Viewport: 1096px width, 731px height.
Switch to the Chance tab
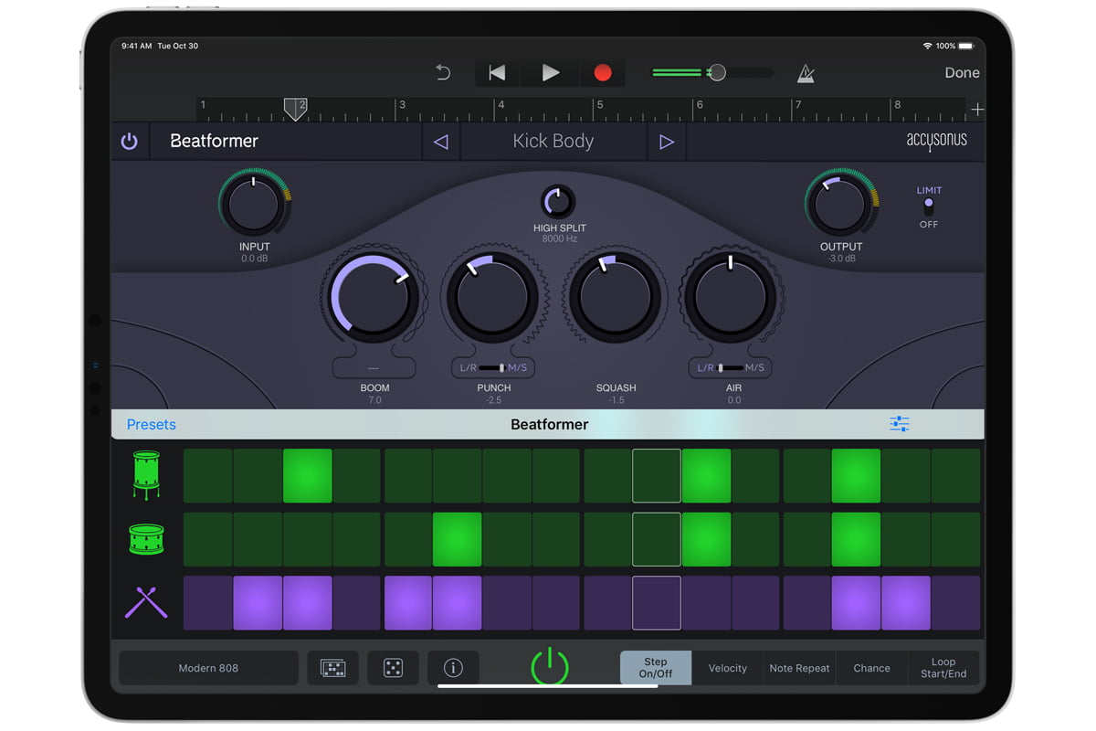coord(871,668)
